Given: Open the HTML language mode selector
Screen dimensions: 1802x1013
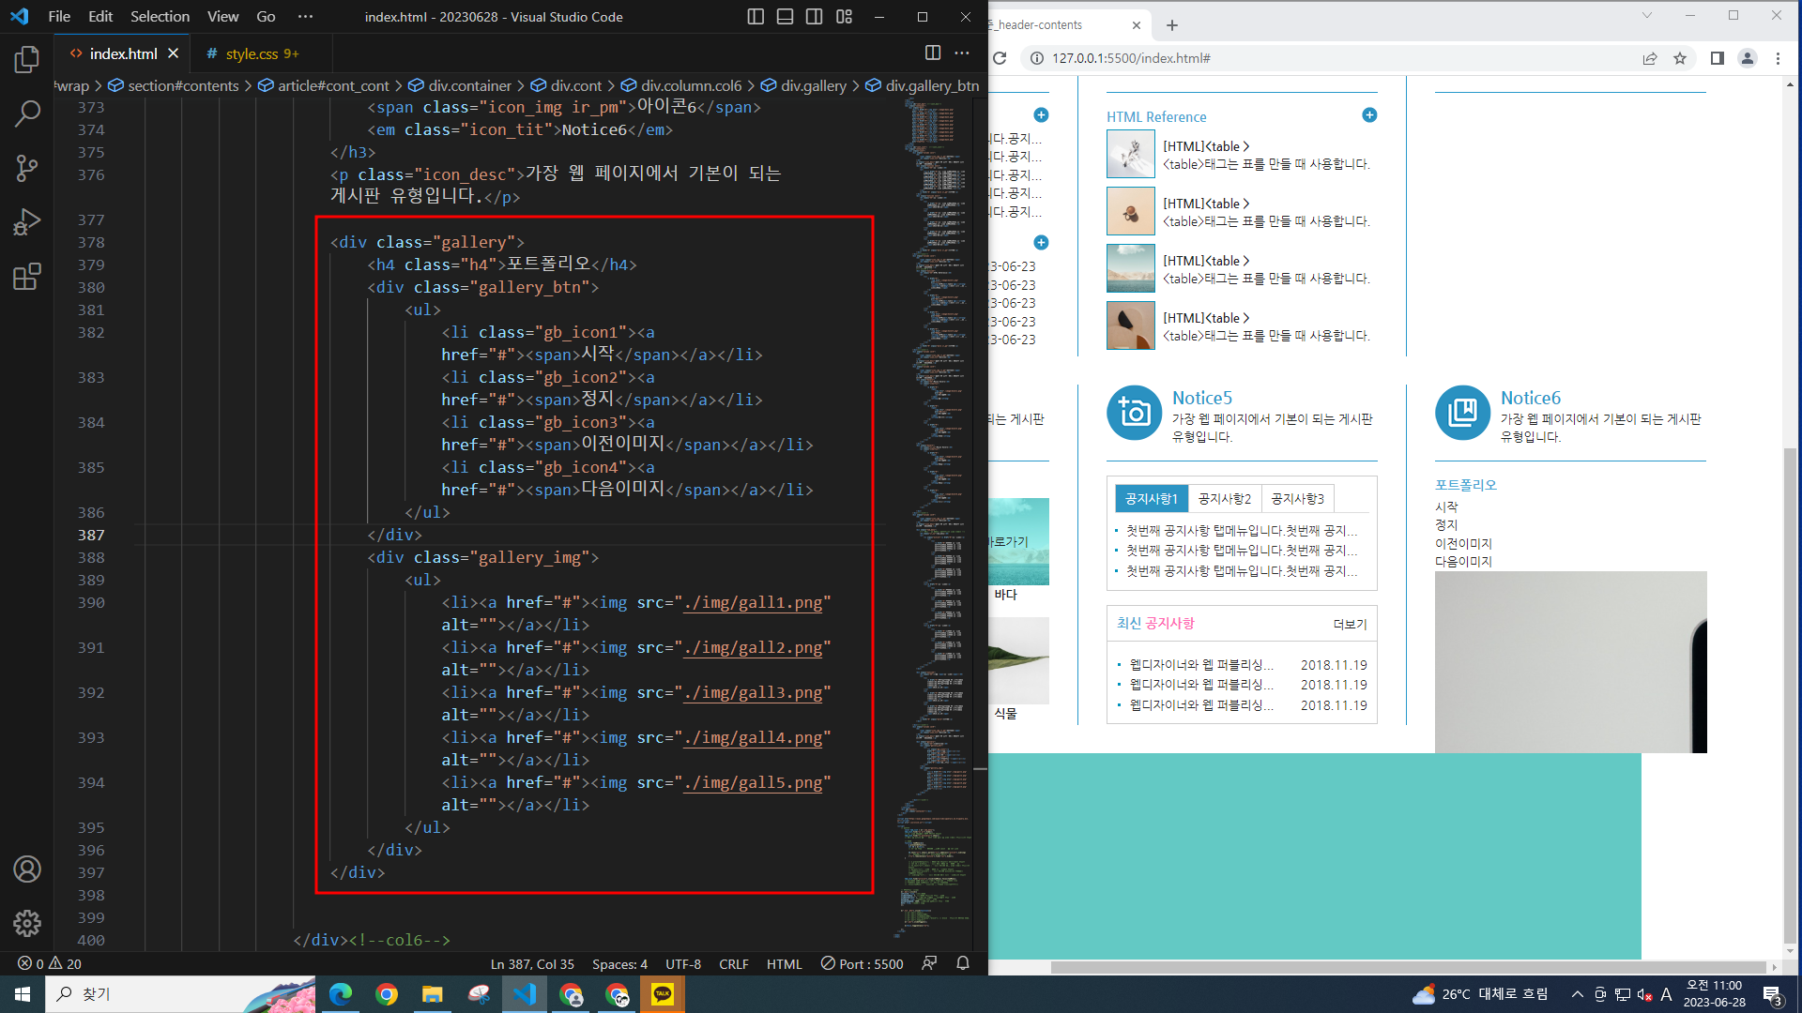Looking at the screenshot, I should pos(784,963).
